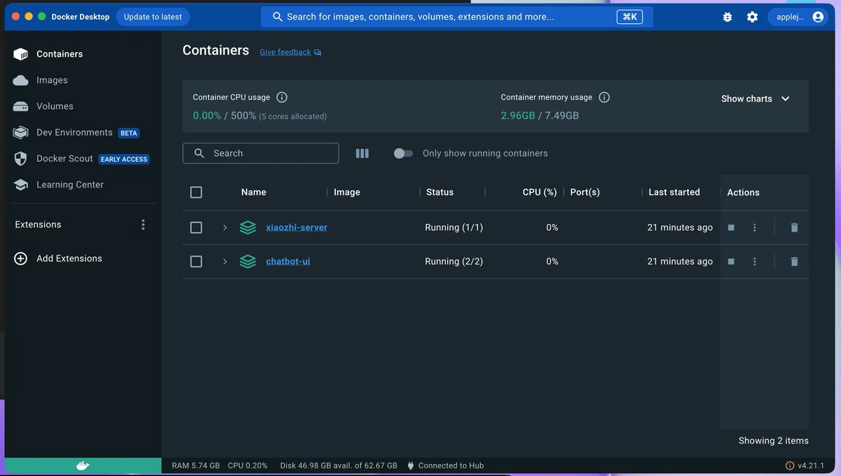
Task: Open the troubleshoot bug icon
Action: (727, 17)
